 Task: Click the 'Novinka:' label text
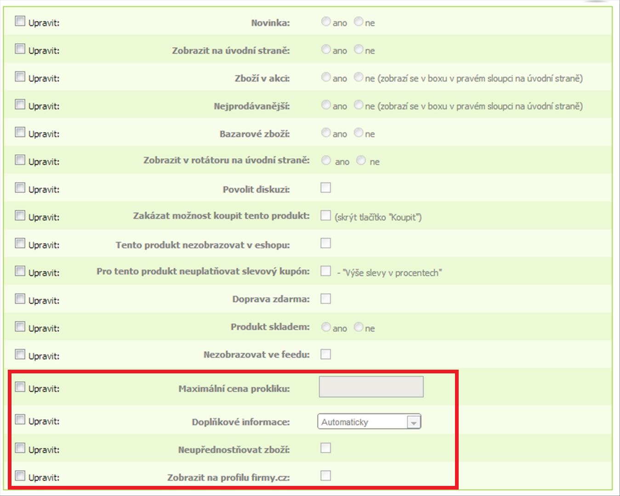270,23
